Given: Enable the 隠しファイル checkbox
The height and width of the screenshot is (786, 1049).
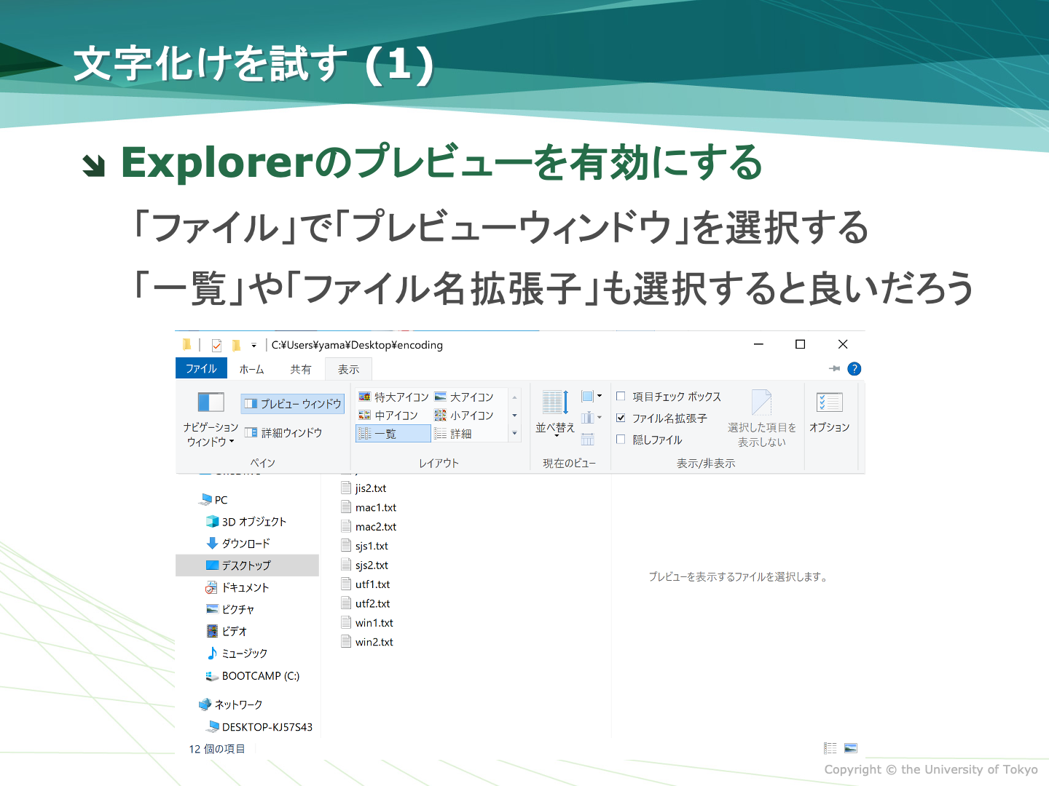Looking at the screenshot, I should (x=621, y=439).
